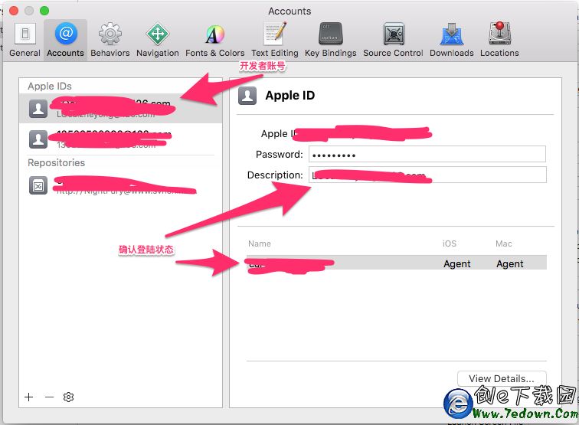Open Navigation arrows icon
Viewport: 579px width, 425px height.
(158, 34)
